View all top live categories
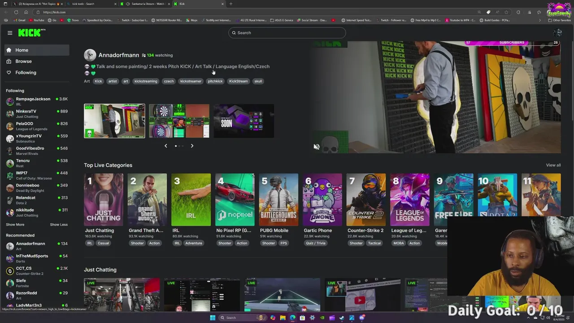 tap(553, 165)
